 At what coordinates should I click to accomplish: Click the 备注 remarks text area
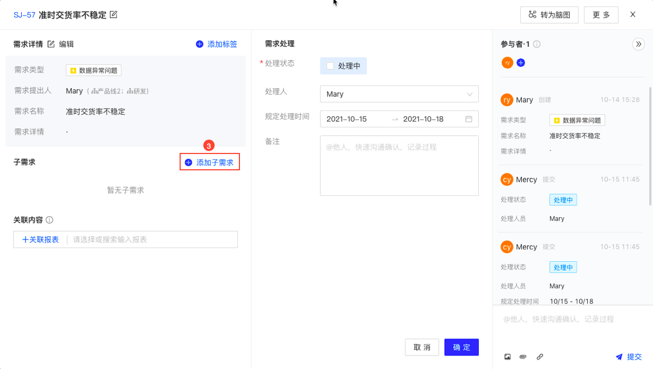pos(399,165)
